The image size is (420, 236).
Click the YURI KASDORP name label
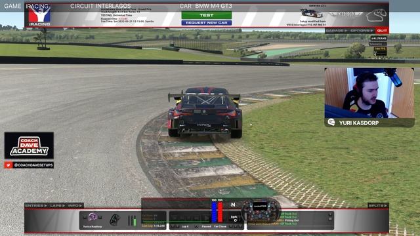pos(359,123)
